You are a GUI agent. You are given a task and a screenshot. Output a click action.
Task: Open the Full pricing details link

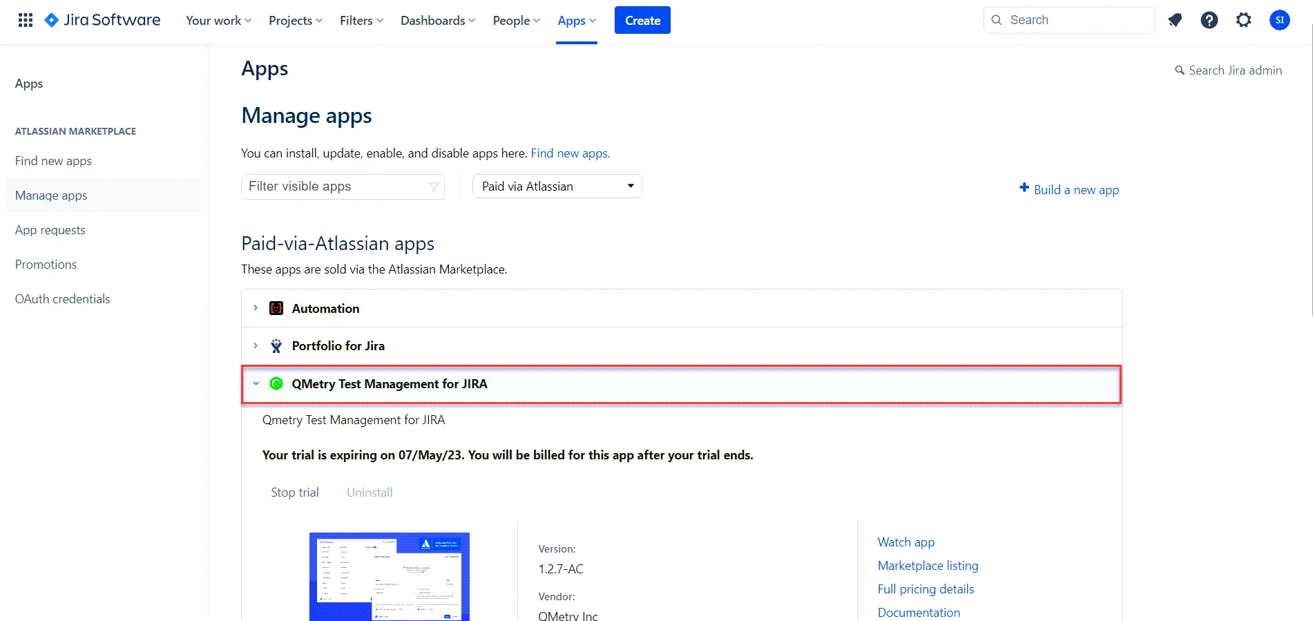pos(926,589)
